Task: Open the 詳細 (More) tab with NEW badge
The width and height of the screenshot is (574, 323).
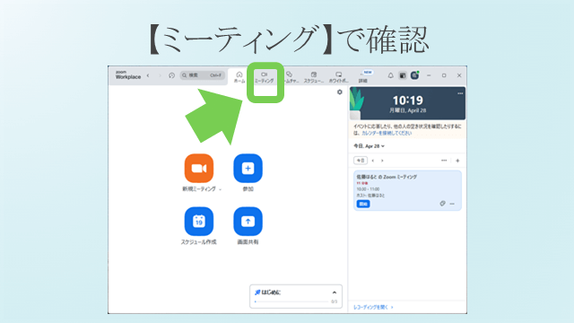Action: (363, 77)
